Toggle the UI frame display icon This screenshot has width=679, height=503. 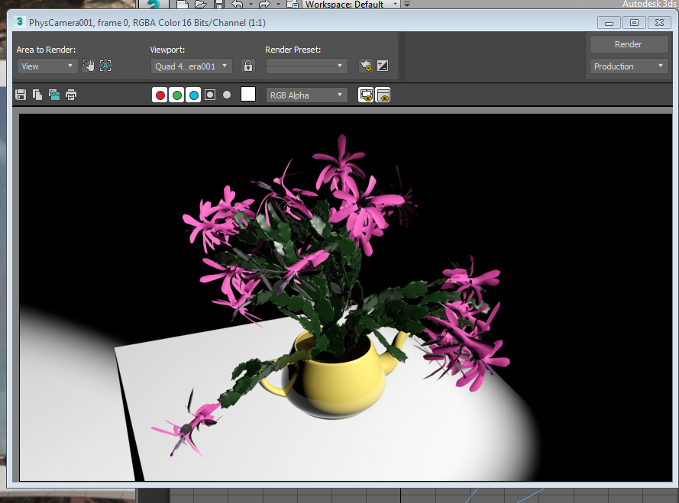tap(383, 95)
